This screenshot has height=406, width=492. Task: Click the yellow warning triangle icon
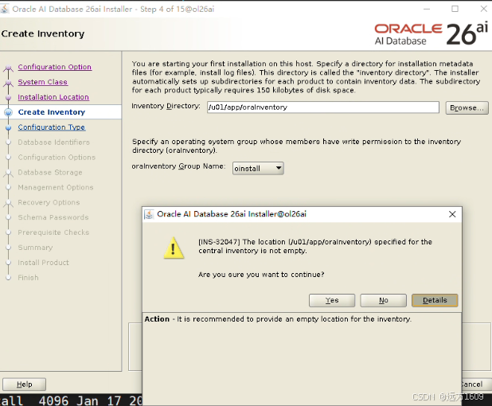pos(174,248)
